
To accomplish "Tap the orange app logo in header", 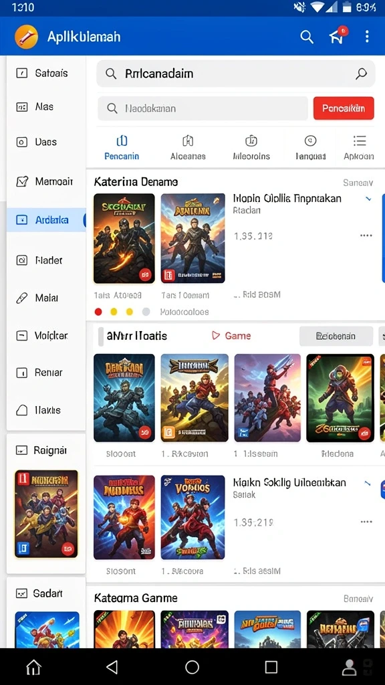I will point(26,36).
